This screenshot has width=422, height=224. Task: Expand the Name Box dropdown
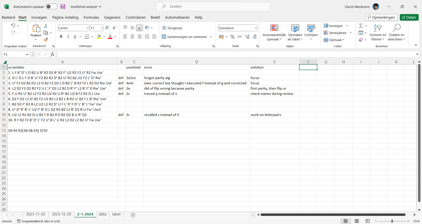point(27,54)
